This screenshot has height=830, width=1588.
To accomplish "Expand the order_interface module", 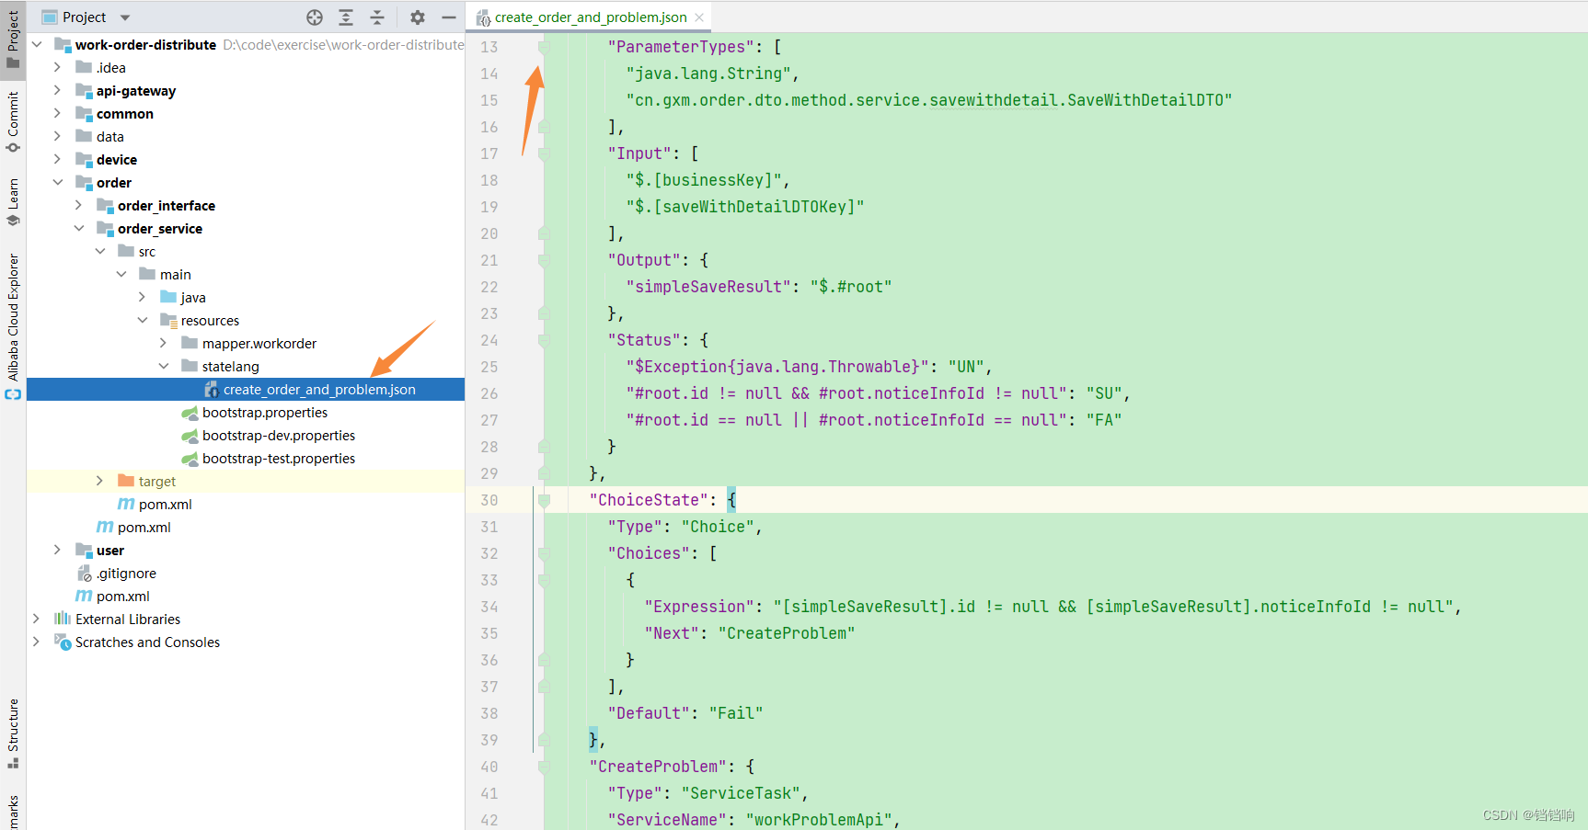I will (x=78, y=205).
